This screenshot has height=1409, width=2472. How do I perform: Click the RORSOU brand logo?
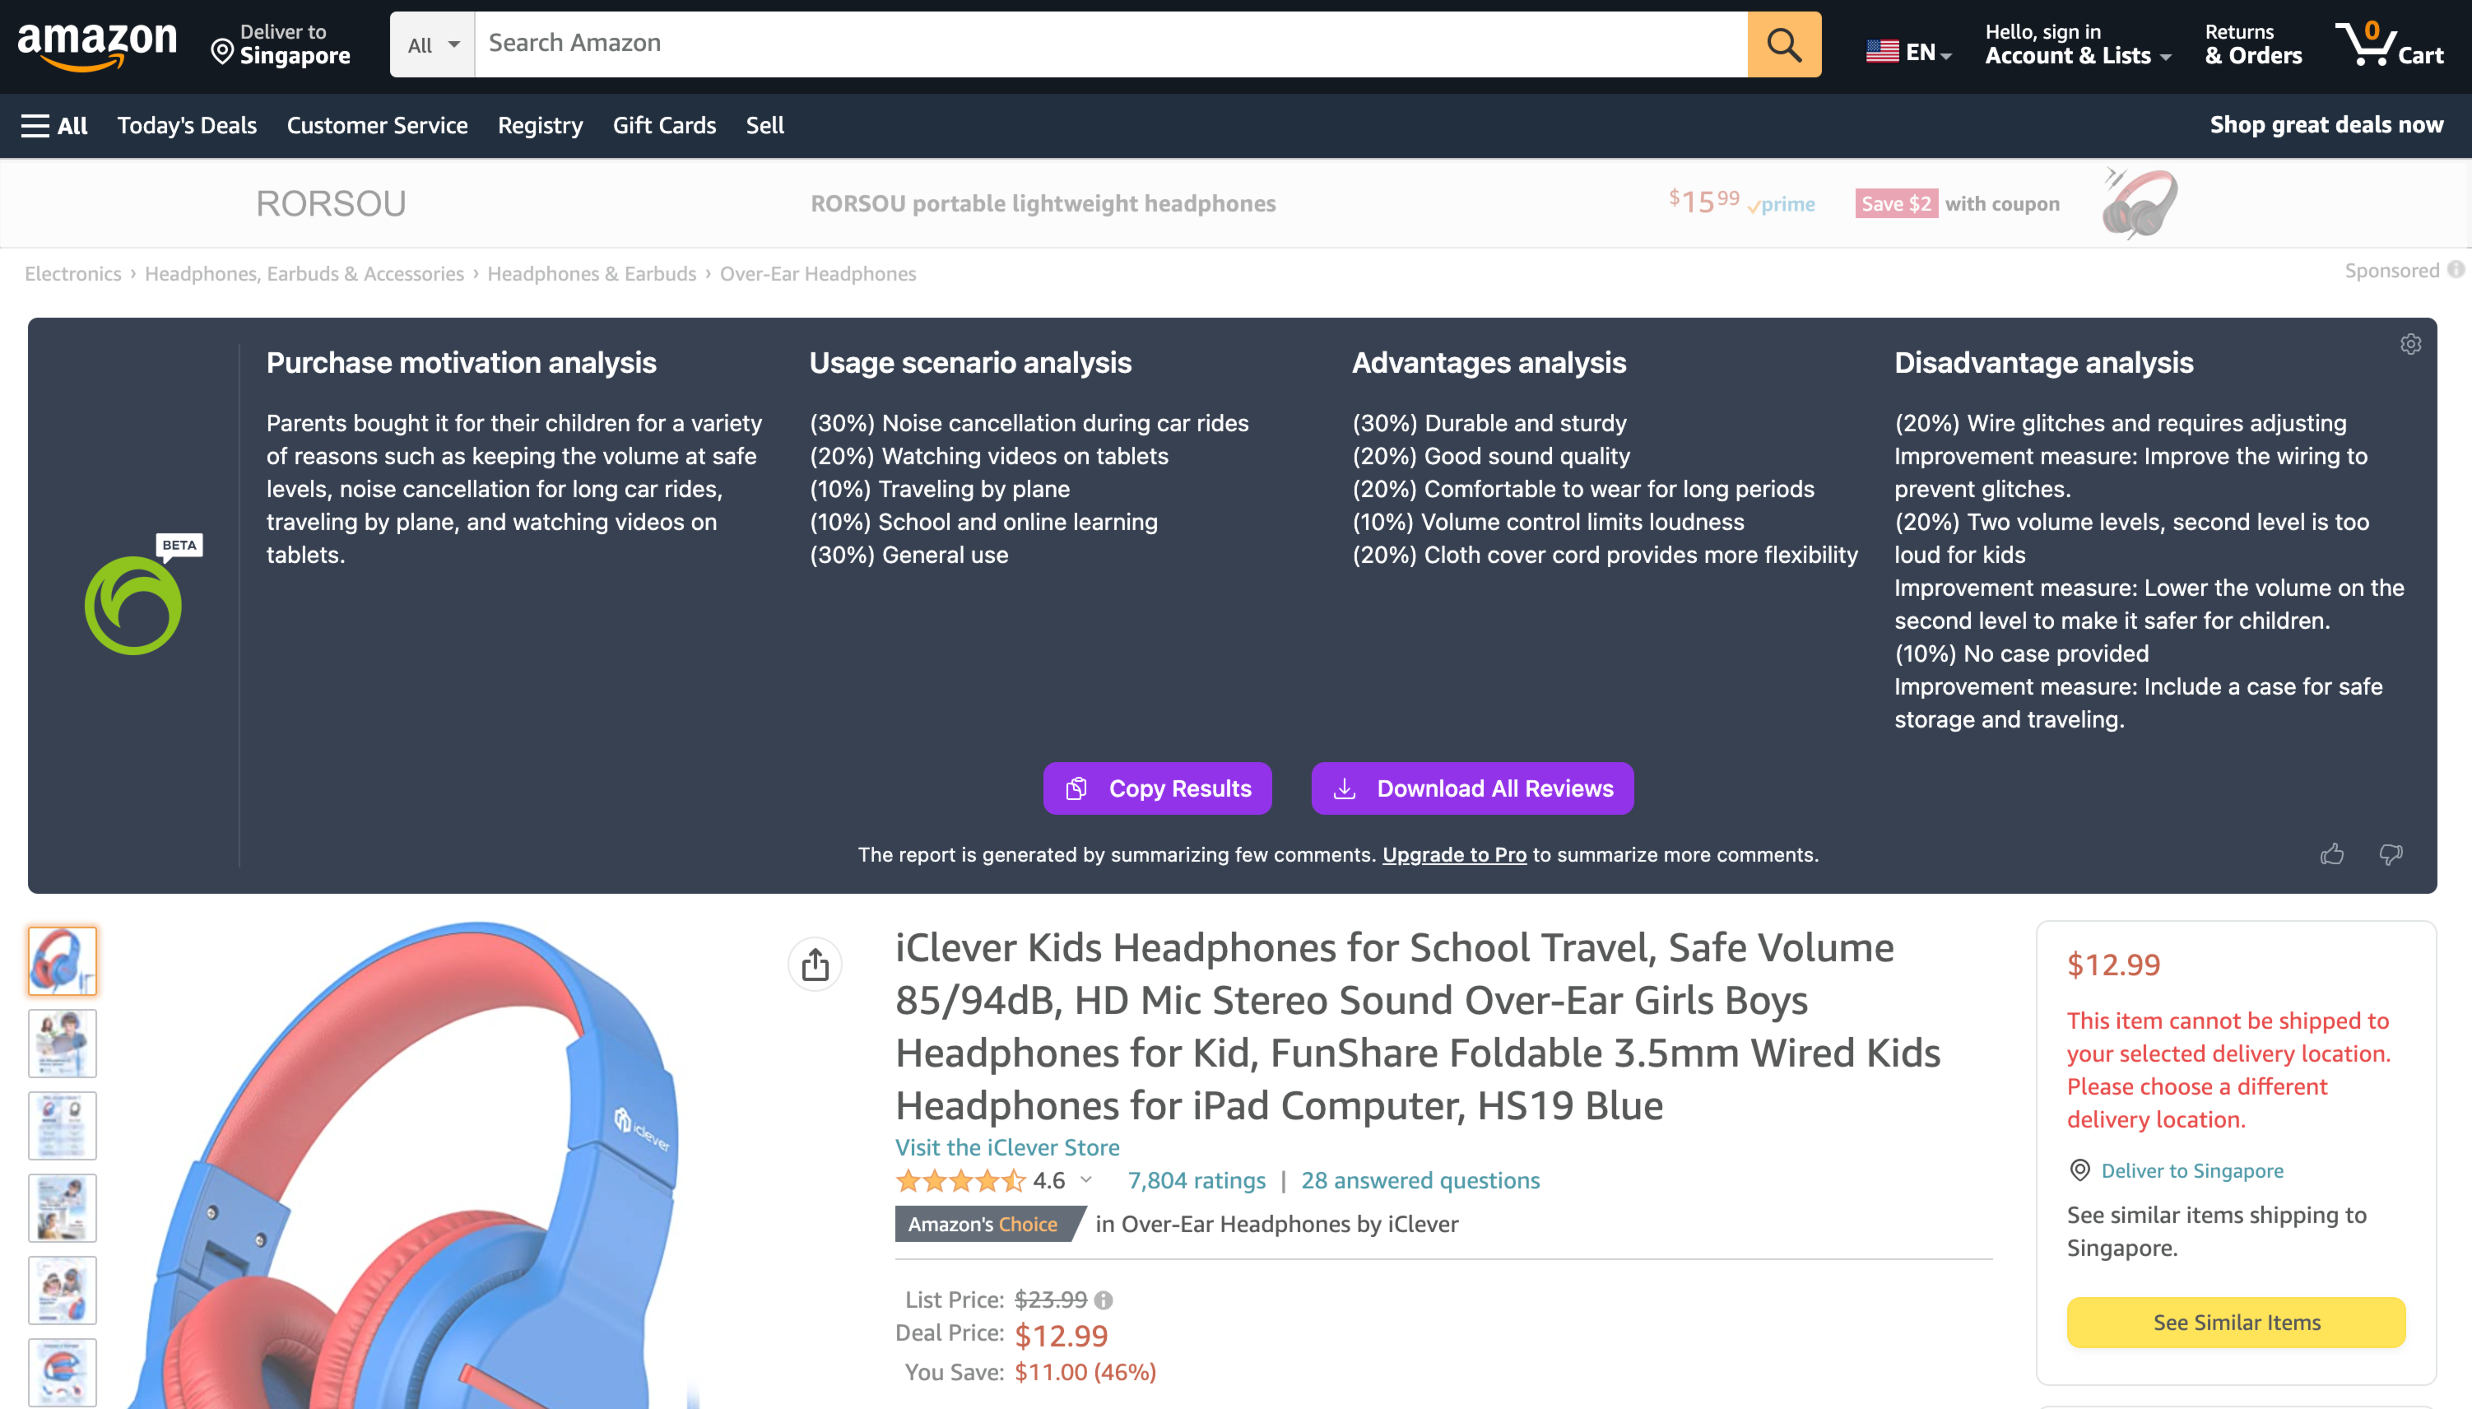331,204
